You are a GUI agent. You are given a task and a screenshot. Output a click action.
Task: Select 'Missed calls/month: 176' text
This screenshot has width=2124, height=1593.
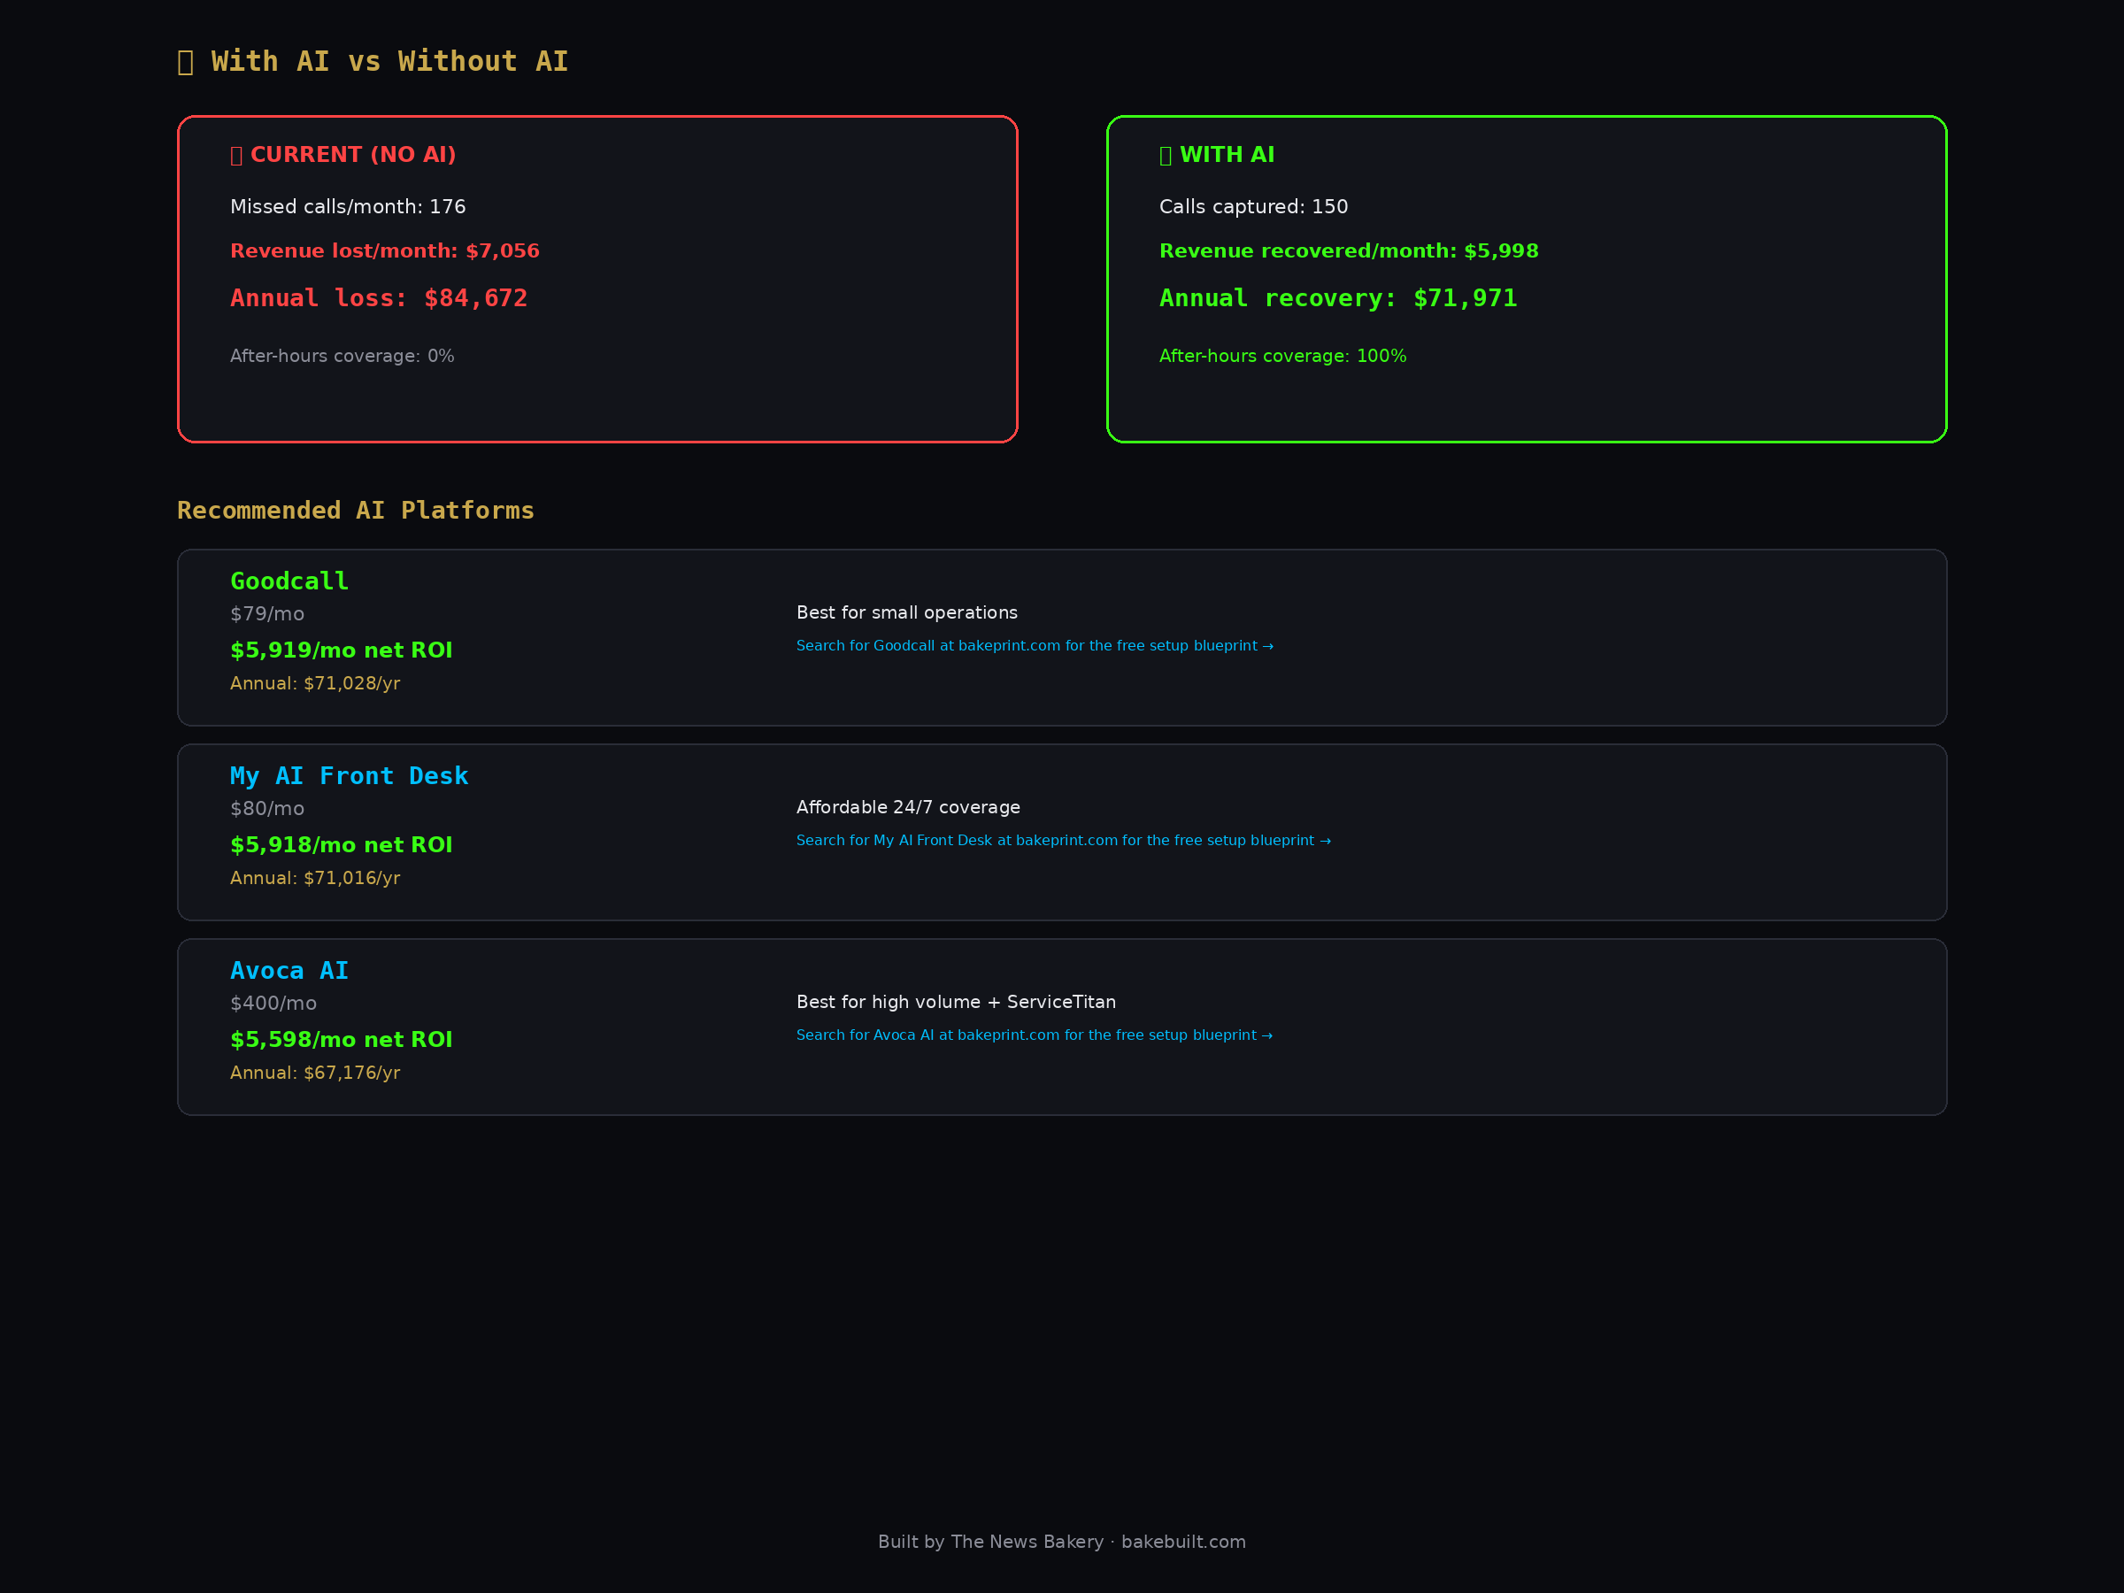pos(348,206)
